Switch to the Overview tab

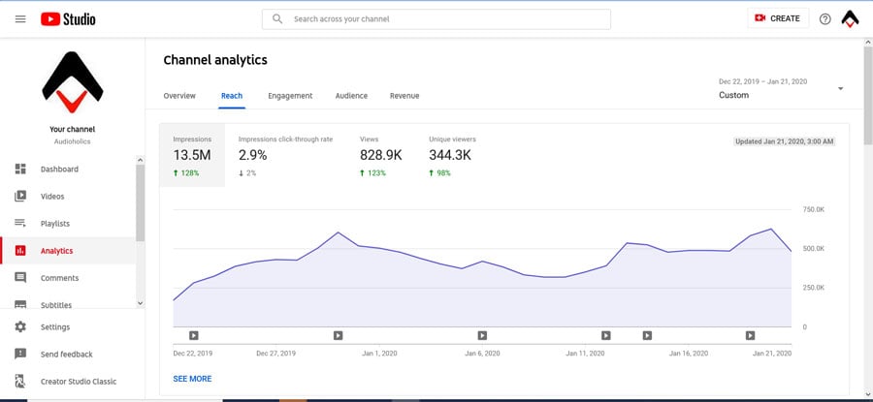(179, 96)
